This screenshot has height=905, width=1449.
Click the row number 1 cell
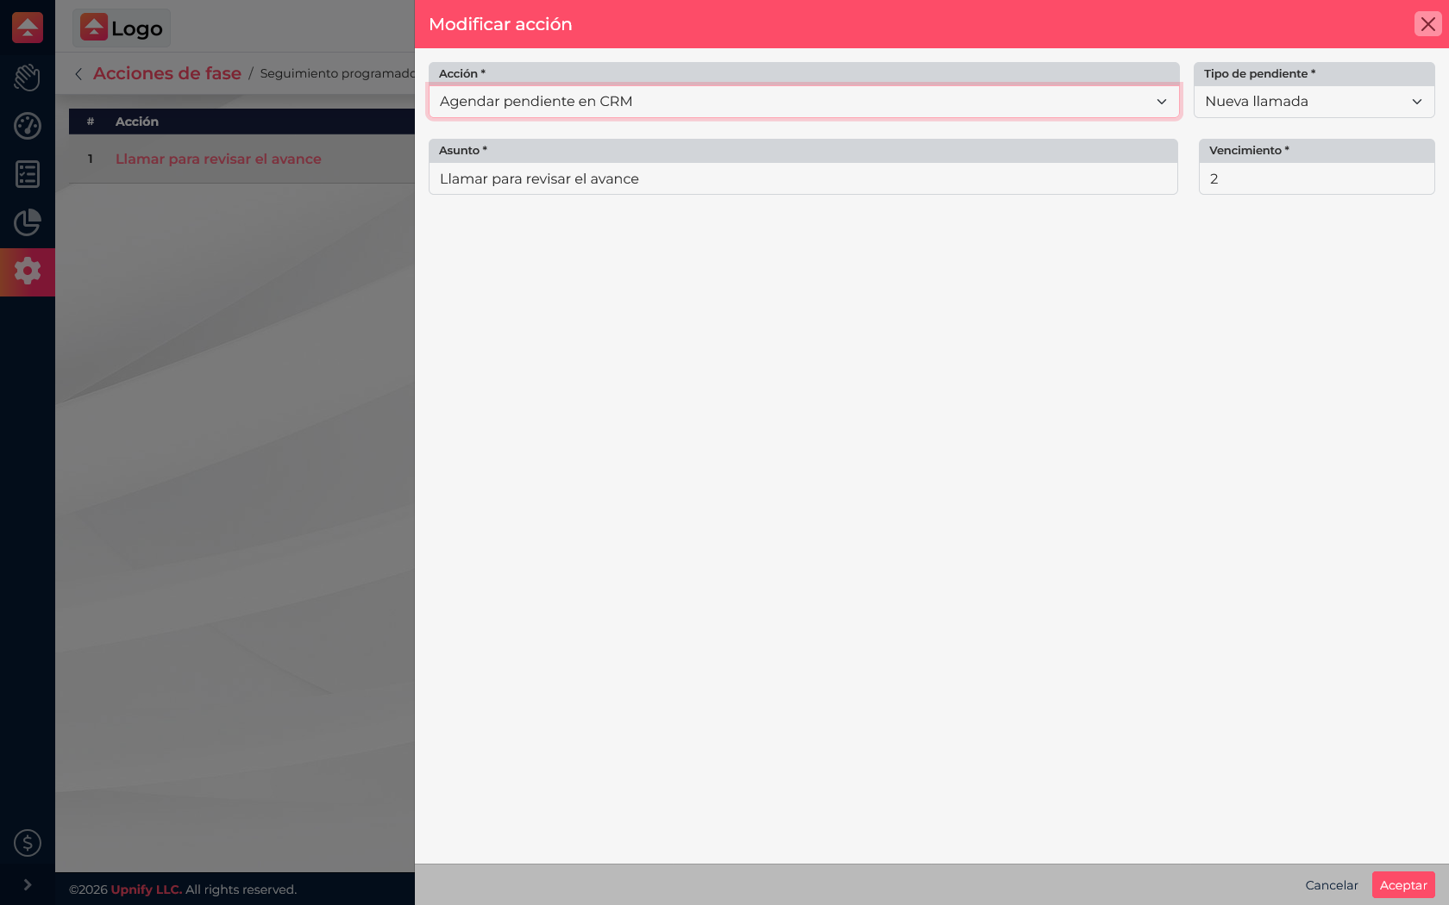pos(90,159)
